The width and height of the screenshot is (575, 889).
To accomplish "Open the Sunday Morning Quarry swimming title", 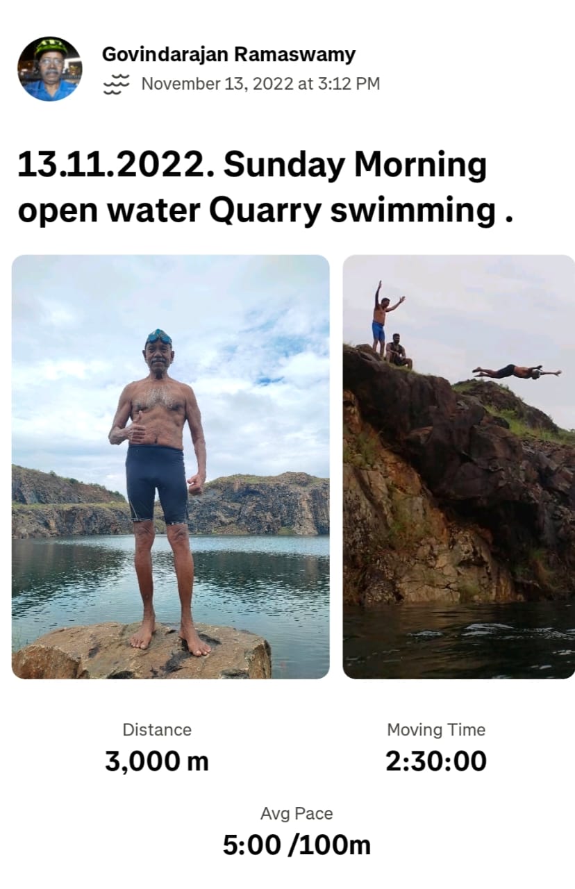I will pos(265,188).
